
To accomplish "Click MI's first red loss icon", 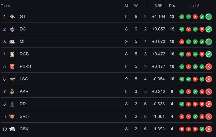I will tap(182, 42).
